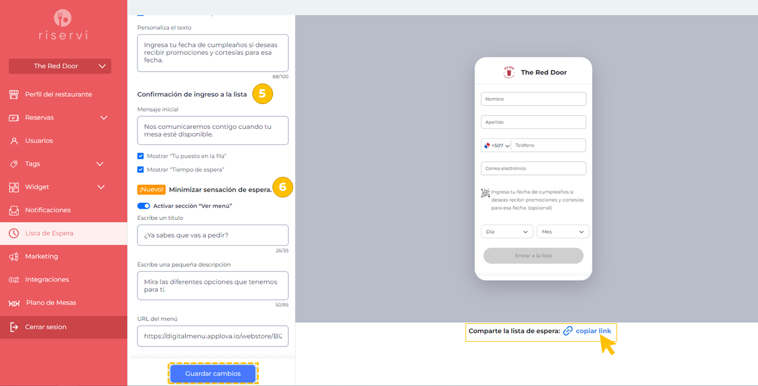Click the Mensaje inicial text area

pyautogui.click(x=213, y=130)
